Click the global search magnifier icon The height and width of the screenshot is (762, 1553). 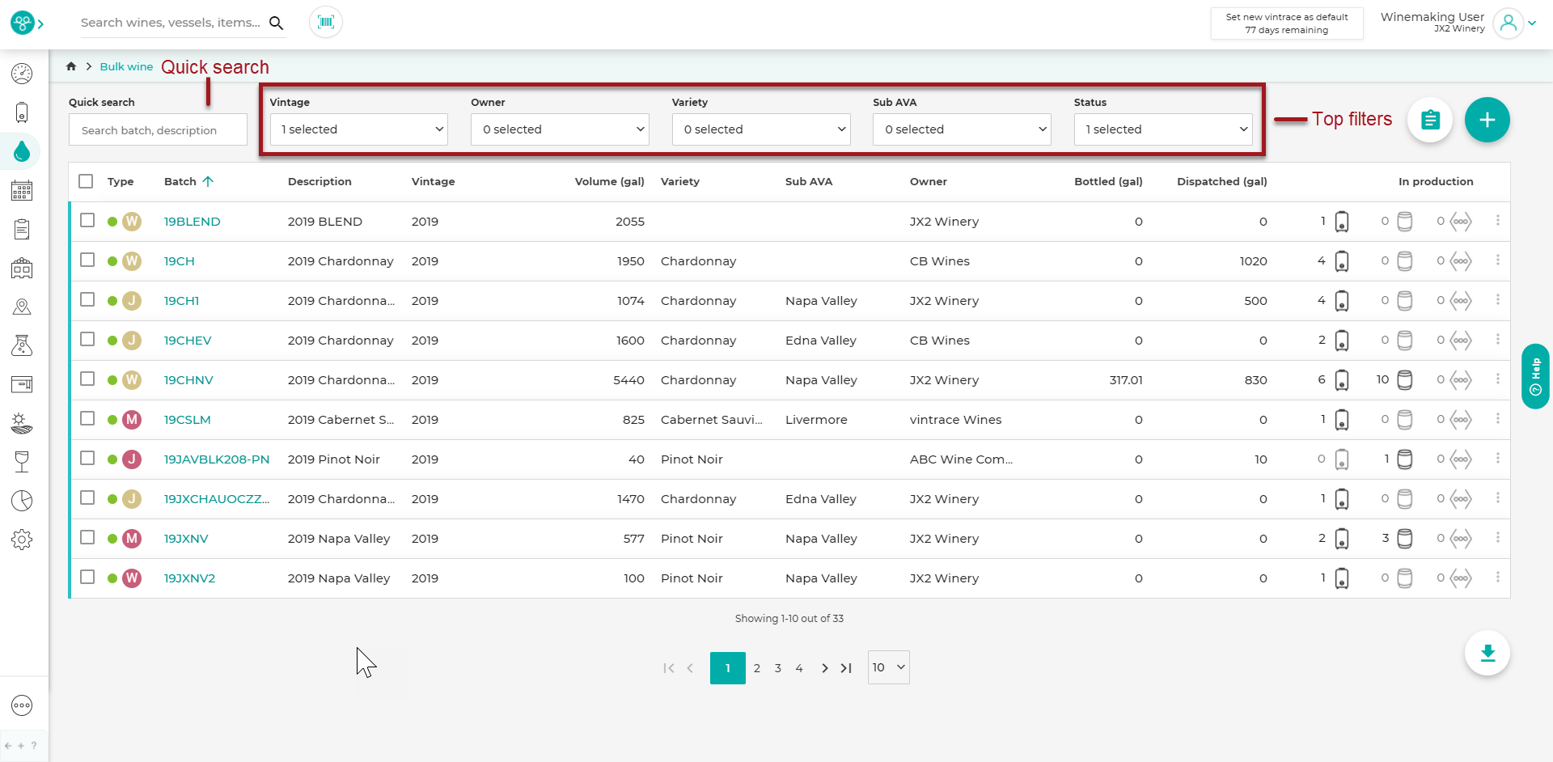point(277,23)
